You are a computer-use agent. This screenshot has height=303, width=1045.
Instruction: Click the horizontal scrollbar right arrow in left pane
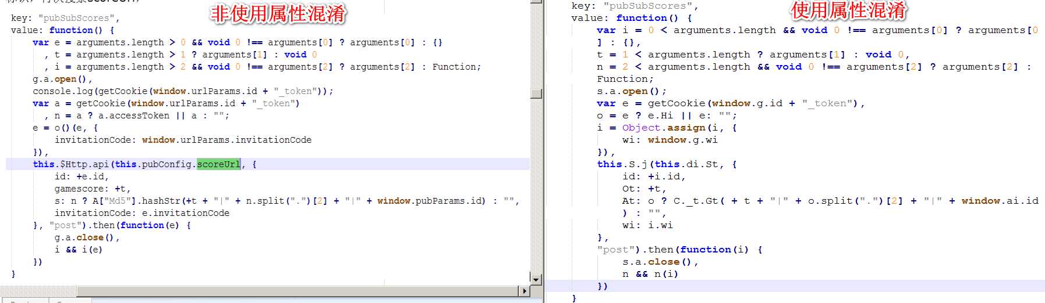pos(525,291)
